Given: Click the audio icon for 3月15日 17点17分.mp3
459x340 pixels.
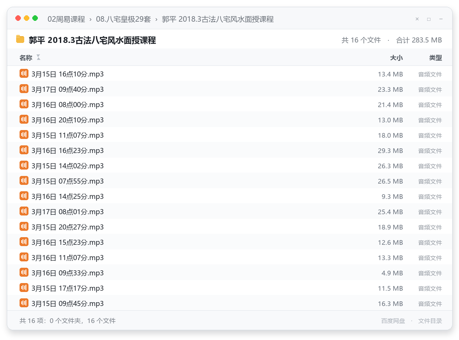Looking at the screenshot, I should (x=24, y=288).
